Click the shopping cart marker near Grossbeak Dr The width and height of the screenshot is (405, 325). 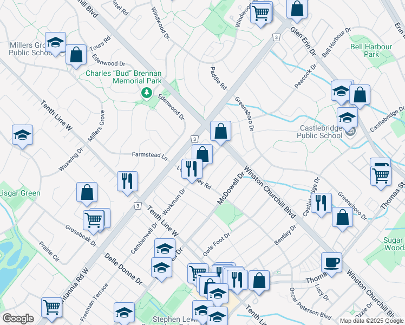point(94,220)
